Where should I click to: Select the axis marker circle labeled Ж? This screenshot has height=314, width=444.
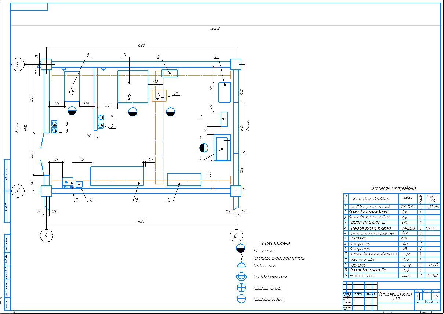tap(18, 191)
